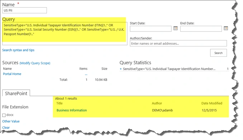This screenshot has height=140, width=243.
Task: Select the Size column header in Sources
Action: click(x=104, y=69)
